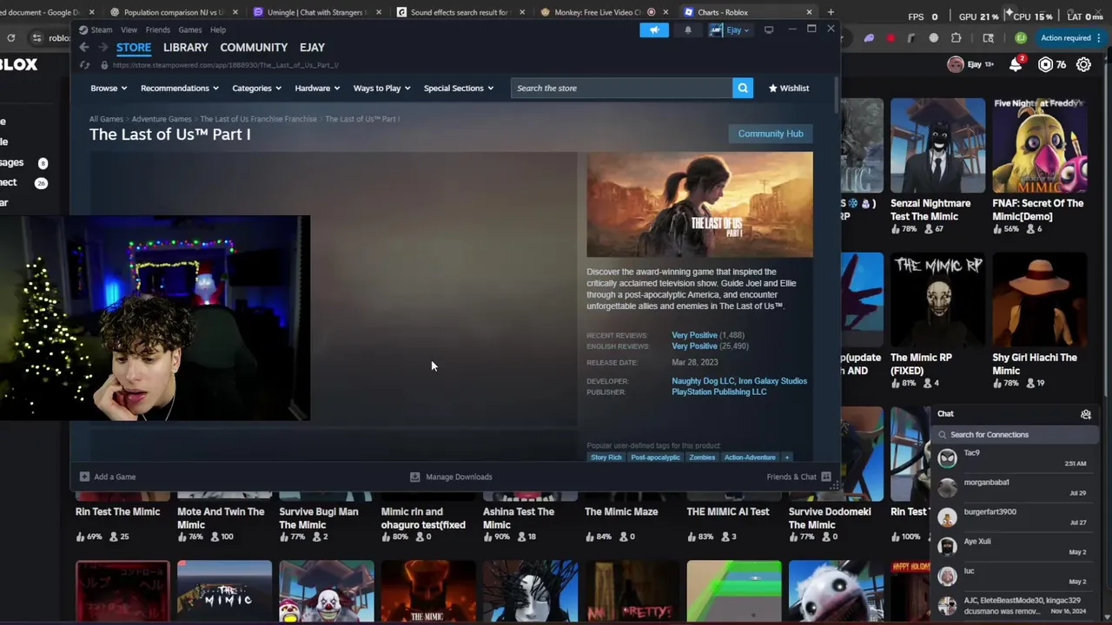Viewport: 1112px width, 625px height.
Task: Expand more tags with plus button
Action: [x=786, y=457]
